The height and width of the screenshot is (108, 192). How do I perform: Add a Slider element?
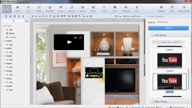pos(93,9)
